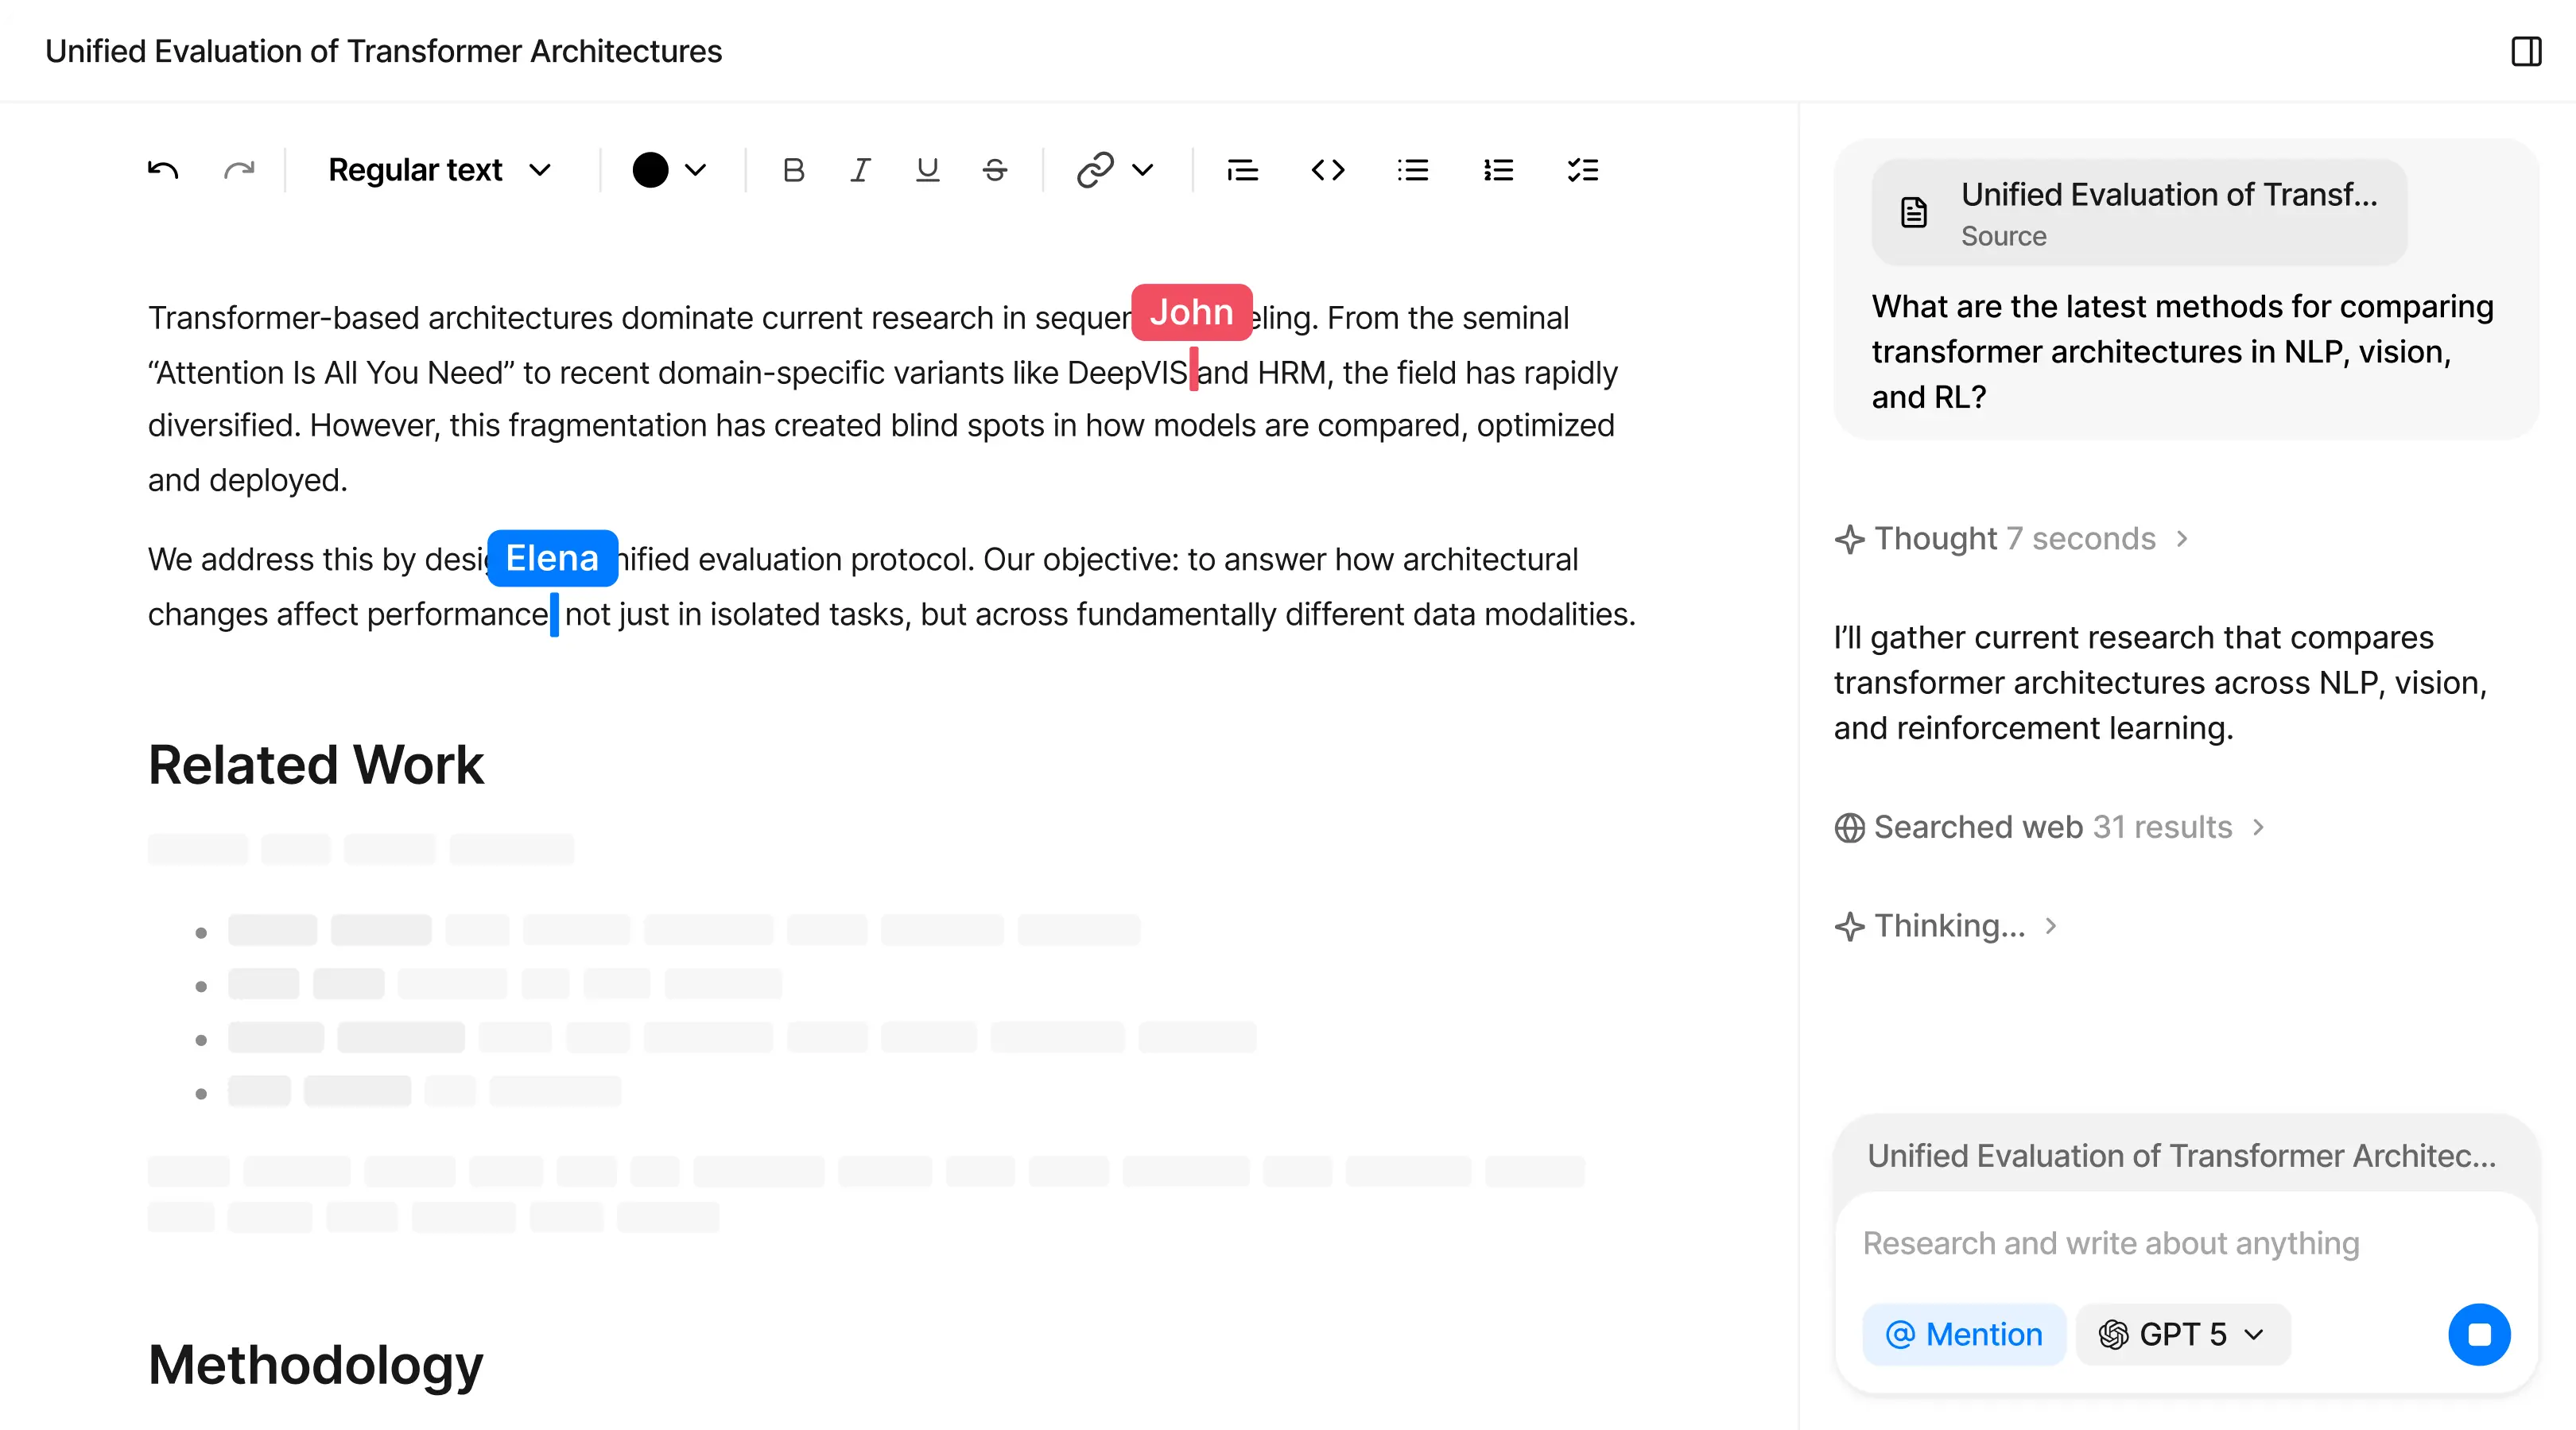Click the undo arrow icon
2576x1430 pixels.
(x=163, y=170)
